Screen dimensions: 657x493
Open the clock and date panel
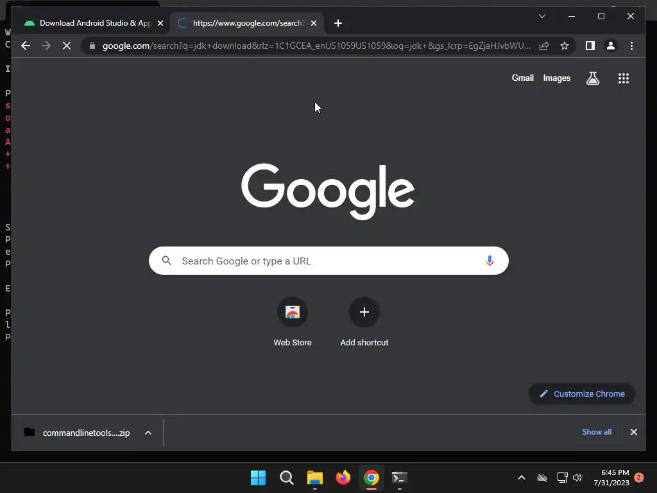pyautogui.click(x=611, y=478)
